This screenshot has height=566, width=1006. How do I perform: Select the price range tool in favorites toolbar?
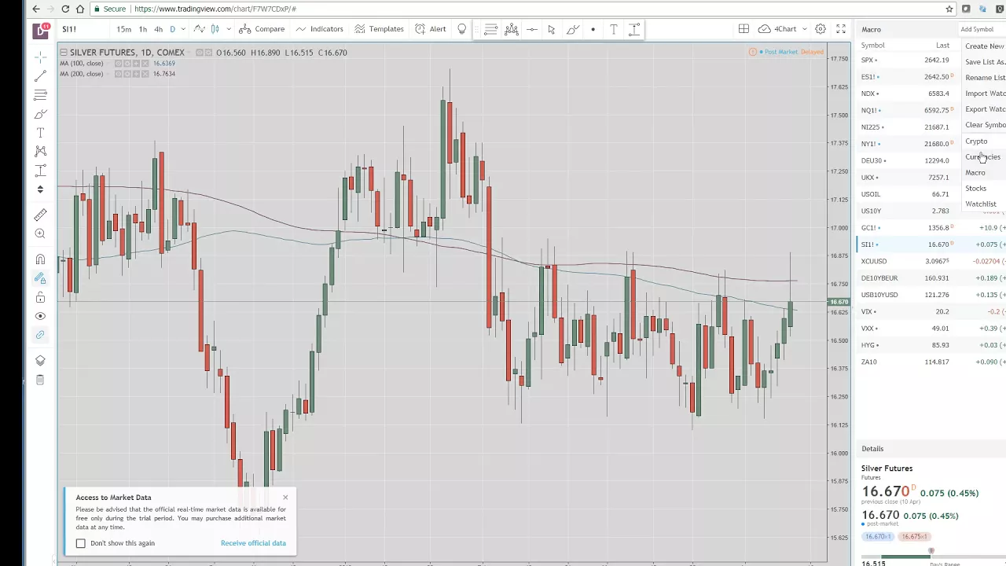(x=634, y=29)
